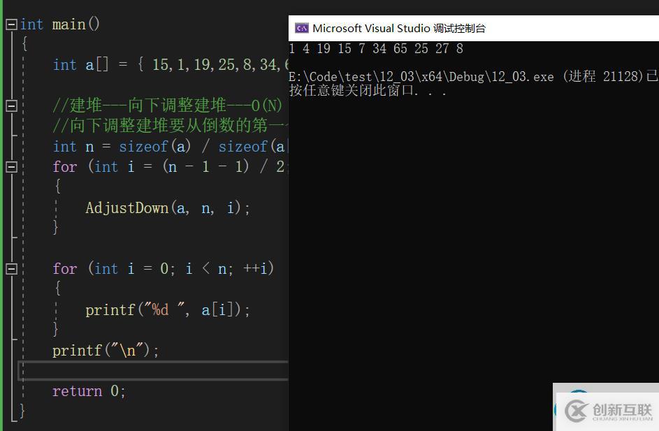Screen dimensions: 659x431
Task: Click the Microsoft Visual Studio 调试控制台 title
Action: point(398,29)
